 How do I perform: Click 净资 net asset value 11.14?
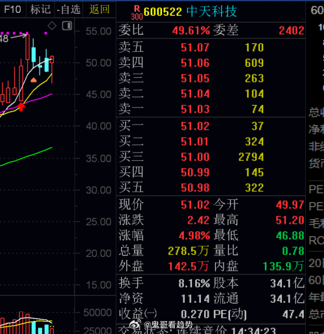(195, 299)
